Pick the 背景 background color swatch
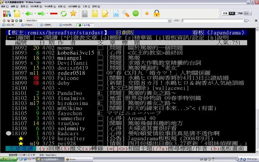Viewport: 259px width, 162px height. tap(232, 13)
